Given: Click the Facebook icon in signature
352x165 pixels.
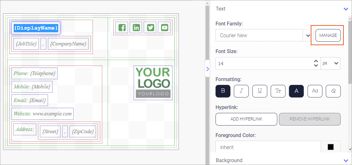Looking at the screenshot, I should pos(122,28).
